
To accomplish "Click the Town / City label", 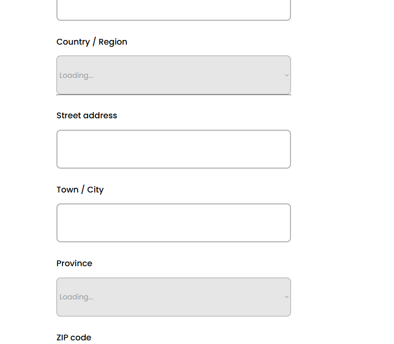I will pos(80,190).
